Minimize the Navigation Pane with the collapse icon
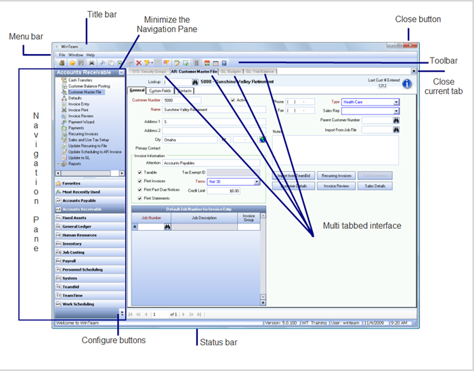 [121, 72]
